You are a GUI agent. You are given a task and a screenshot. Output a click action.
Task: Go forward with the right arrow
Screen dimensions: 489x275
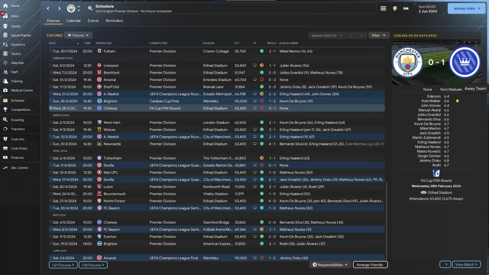pos(59,8)
